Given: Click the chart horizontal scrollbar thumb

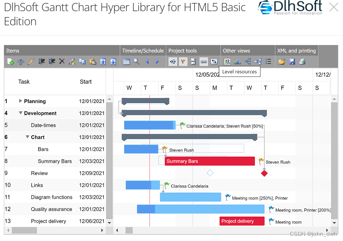Looking at the screenshot, I should click(129, 230).
